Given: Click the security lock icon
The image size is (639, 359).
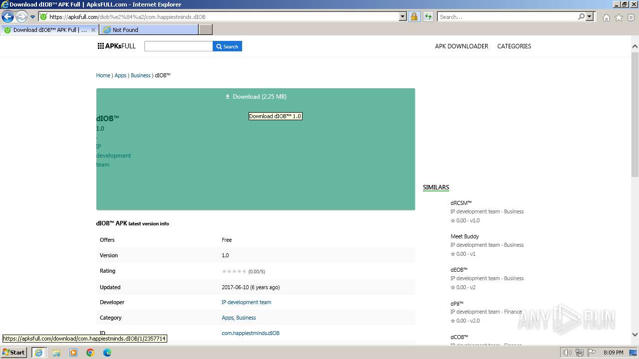Looking at the screenshot, I should point(414,16).
